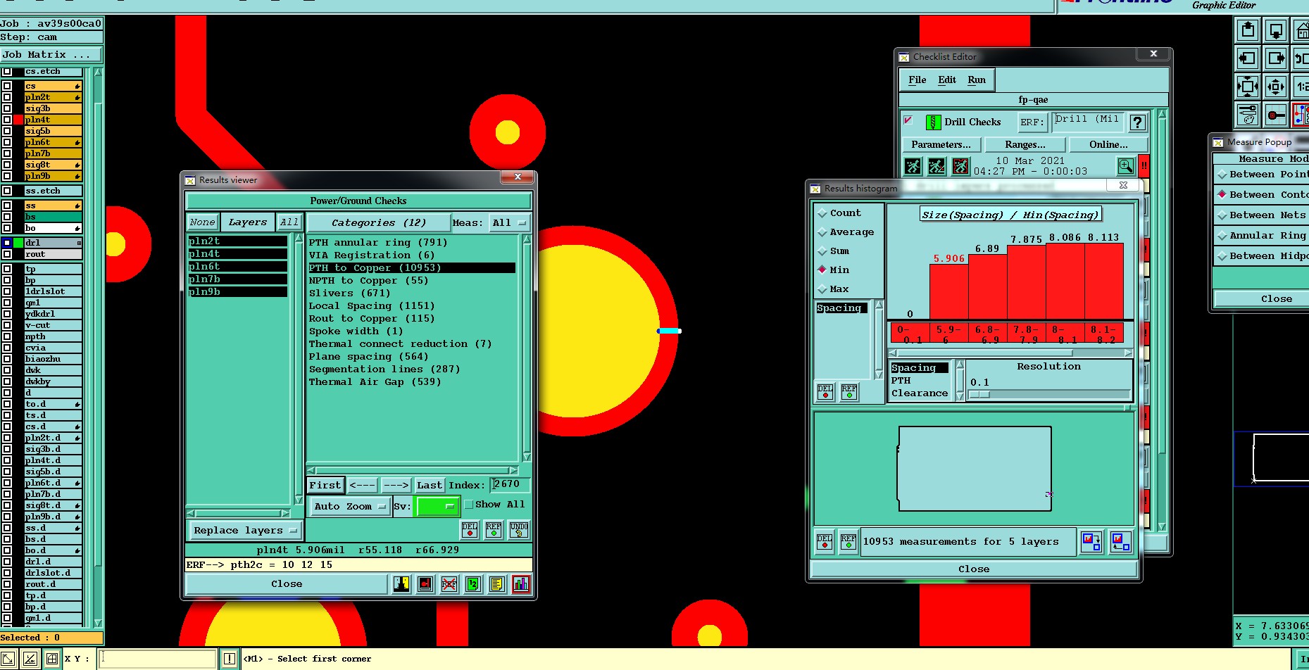Open the Replace layers dropdown
Viewport: 1309px width, 670px height.
tap(245, 531)
